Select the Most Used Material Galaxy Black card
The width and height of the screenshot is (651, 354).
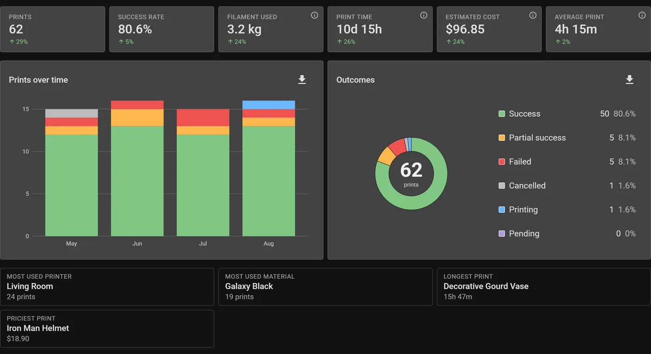tap(325, 287)
